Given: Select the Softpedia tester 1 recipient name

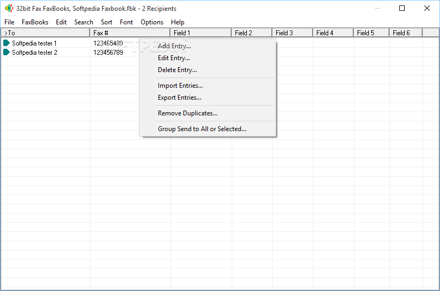Looking at the screenshot, I should pyautogui.click(x=34, y=43).
